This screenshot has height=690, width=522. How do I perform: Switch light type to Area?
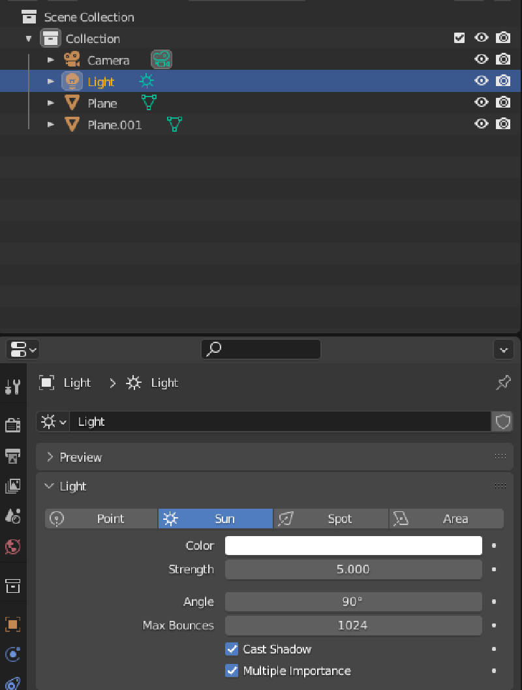[446, 519]
